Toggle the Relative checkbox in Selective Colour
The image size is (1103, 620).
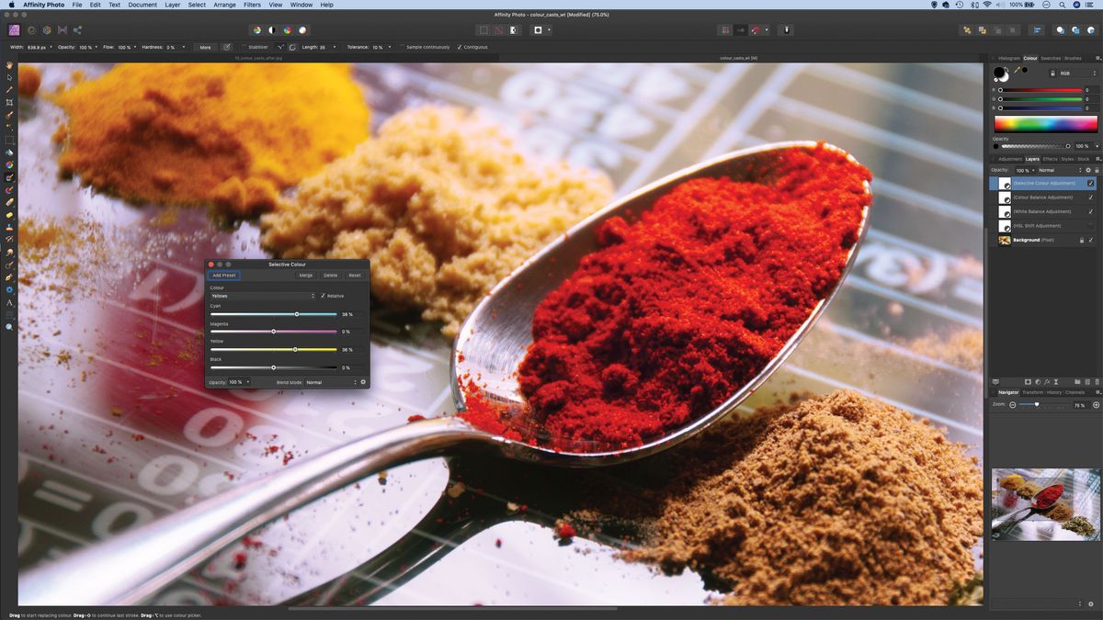(324, 296)
